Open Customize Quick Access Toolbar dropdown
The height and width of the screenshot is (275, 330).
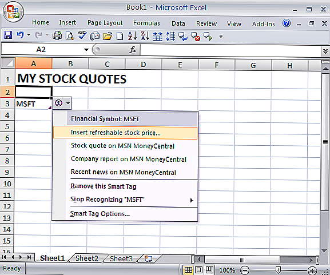[221, 37]
